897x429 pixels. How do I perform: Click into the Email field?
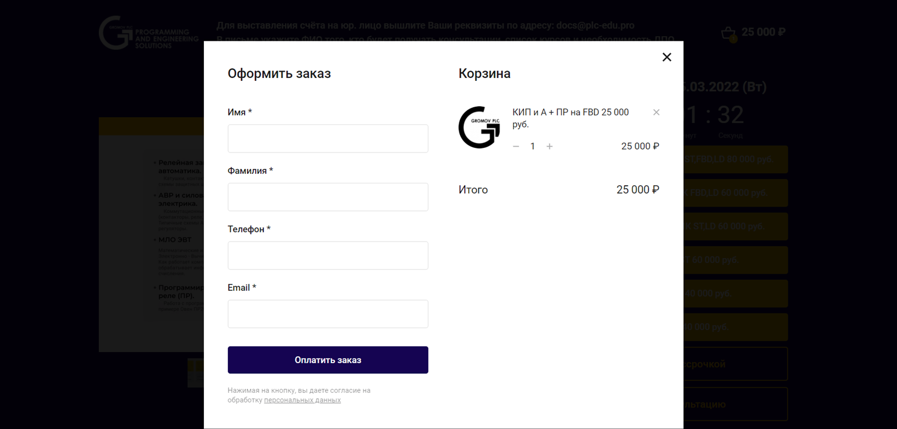(x=328, y=314)
